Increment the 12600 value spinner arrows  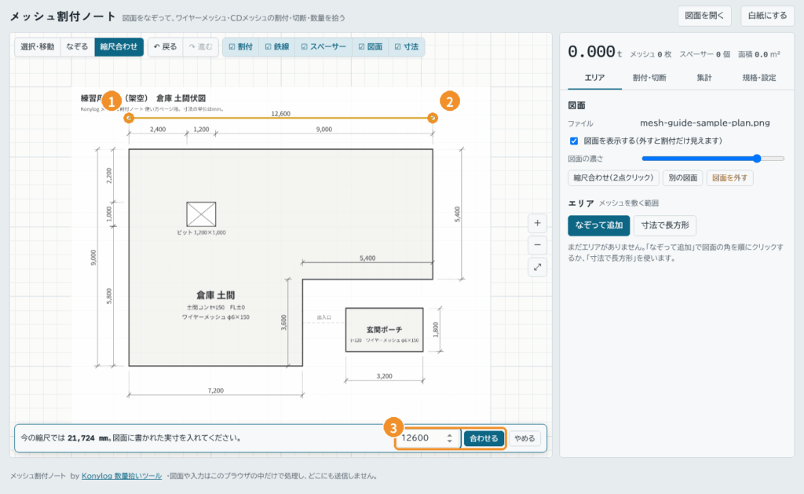coord(450,436)
